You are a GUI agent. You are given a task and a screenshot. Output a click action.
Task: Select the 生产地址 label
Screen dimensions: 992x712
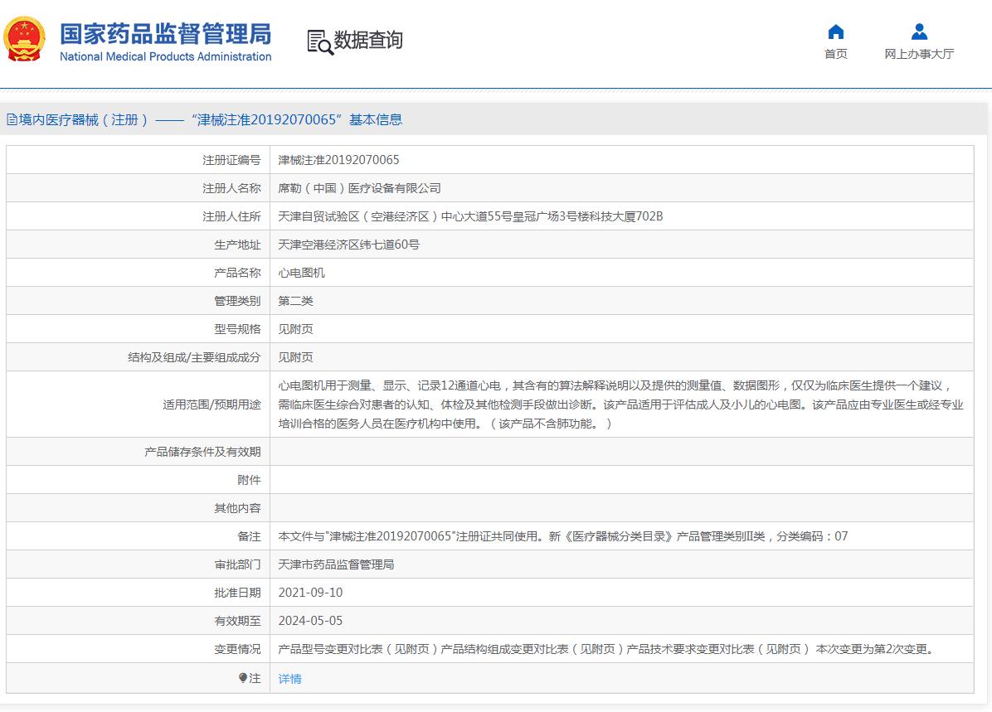(x=237, y=245)
